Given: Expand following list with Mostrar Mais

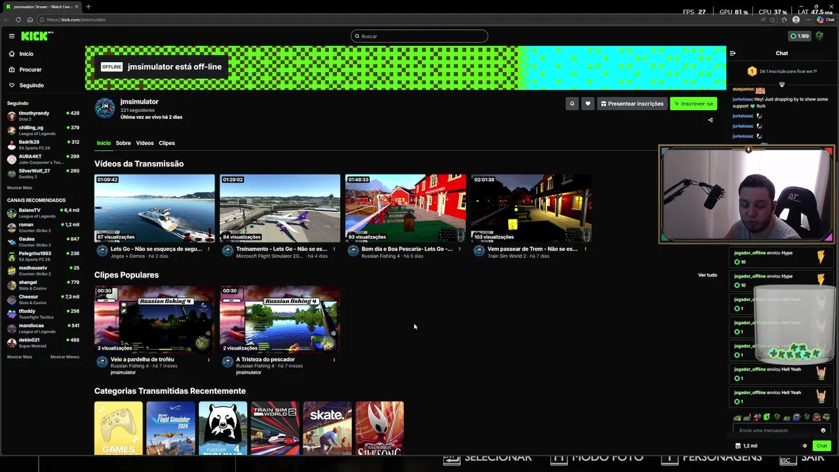Looking at the screenshot, I should pyautogui.click(x=20, y=187).
